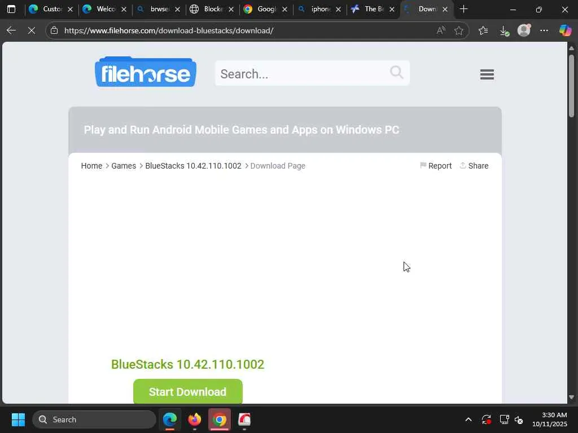
Task: Go back using the back arrow
Action: click(x=11, y=30)
